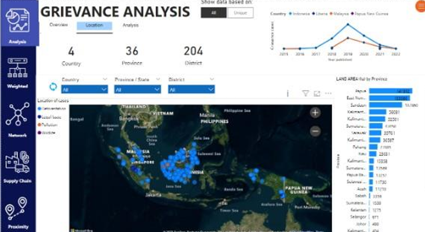Click the focus mode icon above map
Screen dimensions: 425x232
(x=317, y=94)
